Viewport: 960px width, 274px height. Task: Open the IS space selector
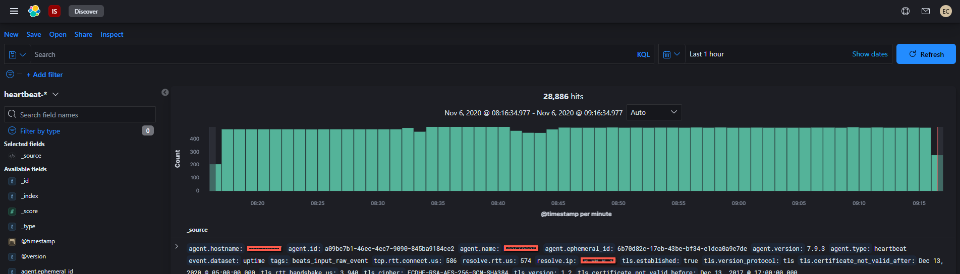[54, 11]
